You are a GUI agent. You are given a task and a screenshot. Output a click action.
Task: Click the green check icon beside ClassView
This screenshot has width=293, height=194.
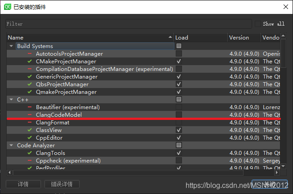point(30,130)
